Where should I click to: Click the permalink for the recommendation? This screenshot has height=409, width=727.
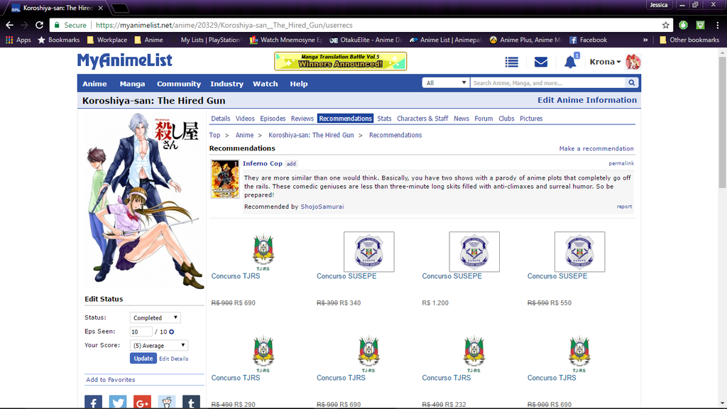pyautogui.click(x=621, y=163)
